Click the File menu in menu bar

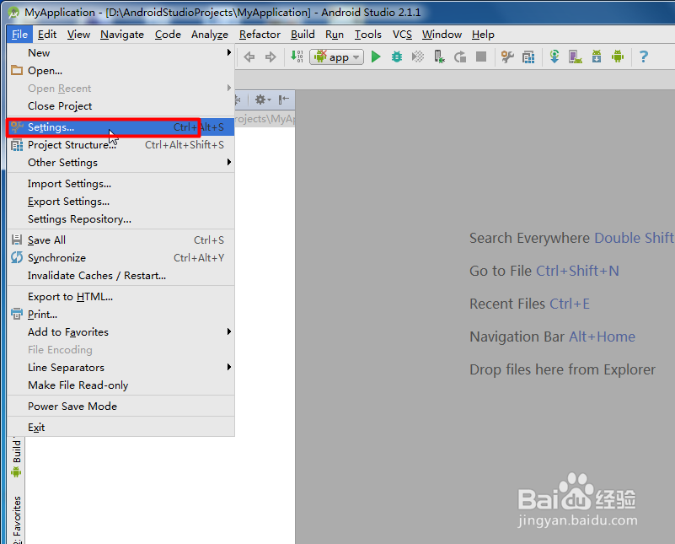[x=19, y=34]
